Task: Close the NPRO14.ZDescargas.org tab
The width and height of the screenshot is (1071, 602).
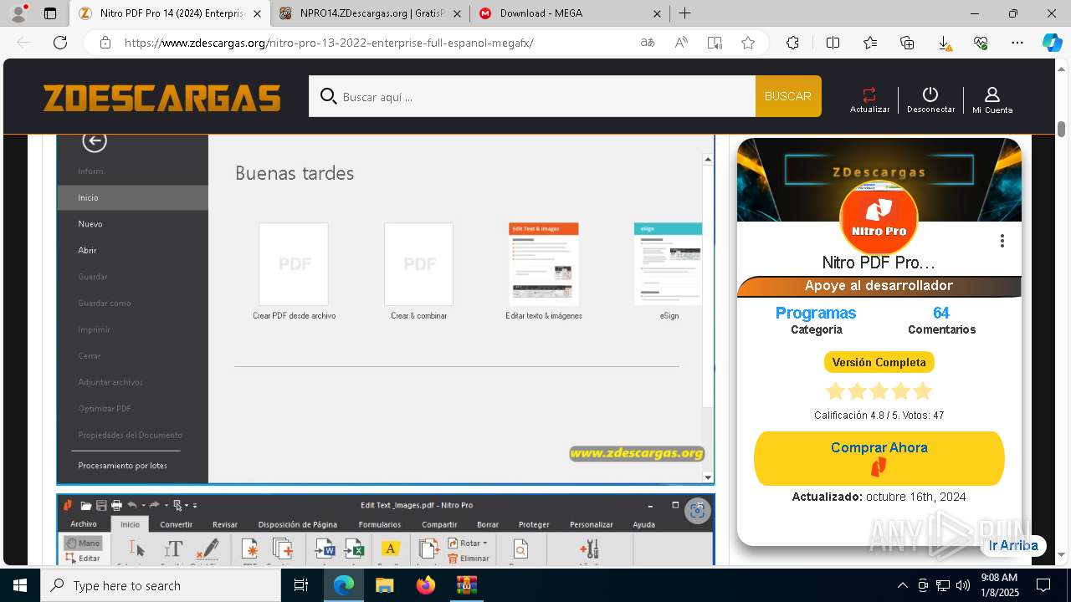Action: pyautogui.click(x=457, y=13)
